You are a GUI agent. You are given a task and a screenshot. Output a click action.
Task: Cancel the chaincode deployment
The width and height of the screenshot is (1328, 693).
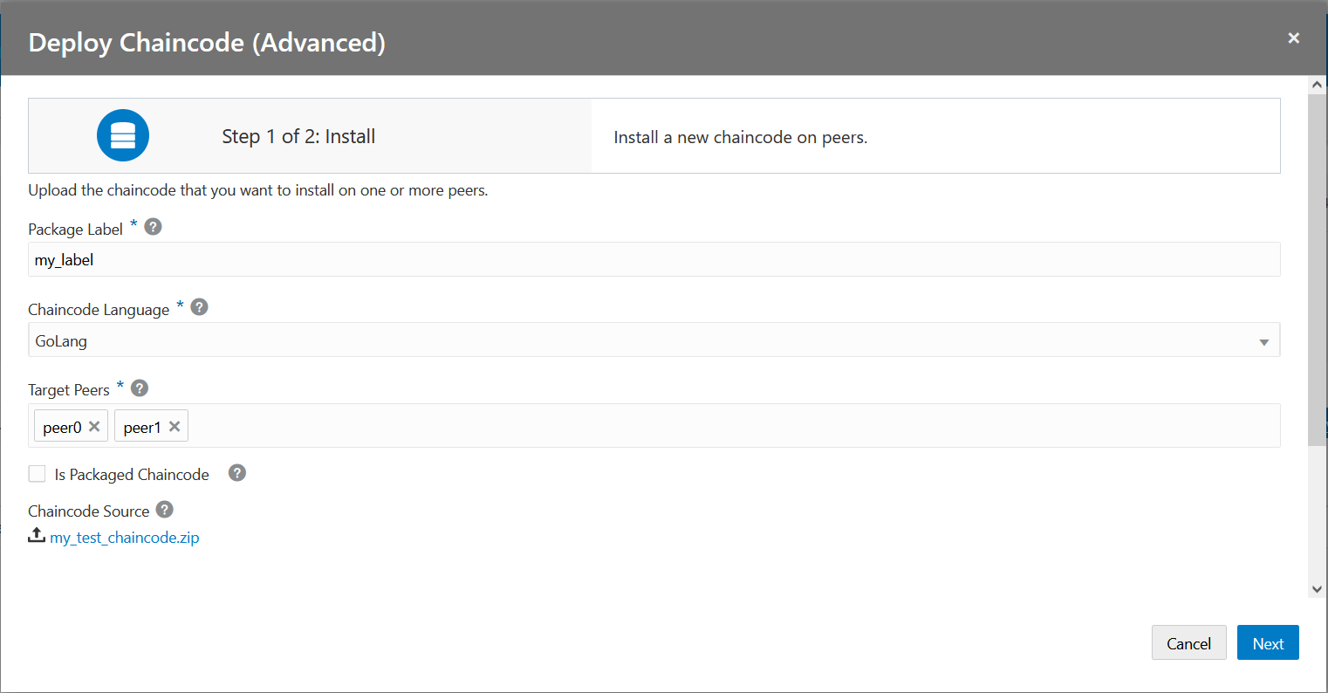click(1188, 643)
